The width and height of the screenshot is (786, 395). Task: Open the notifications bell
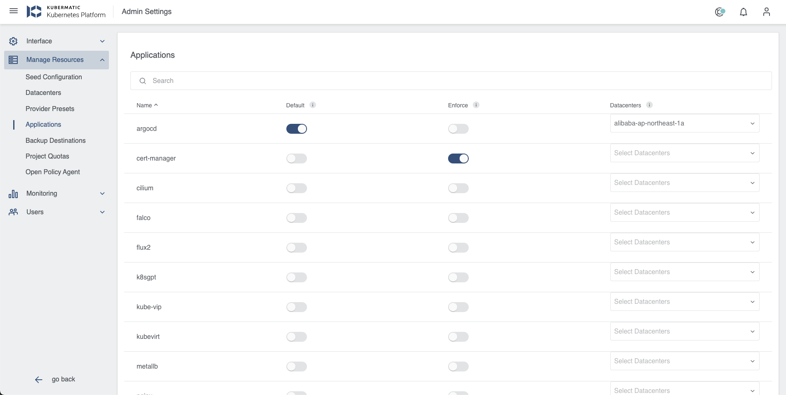point(743,12)
